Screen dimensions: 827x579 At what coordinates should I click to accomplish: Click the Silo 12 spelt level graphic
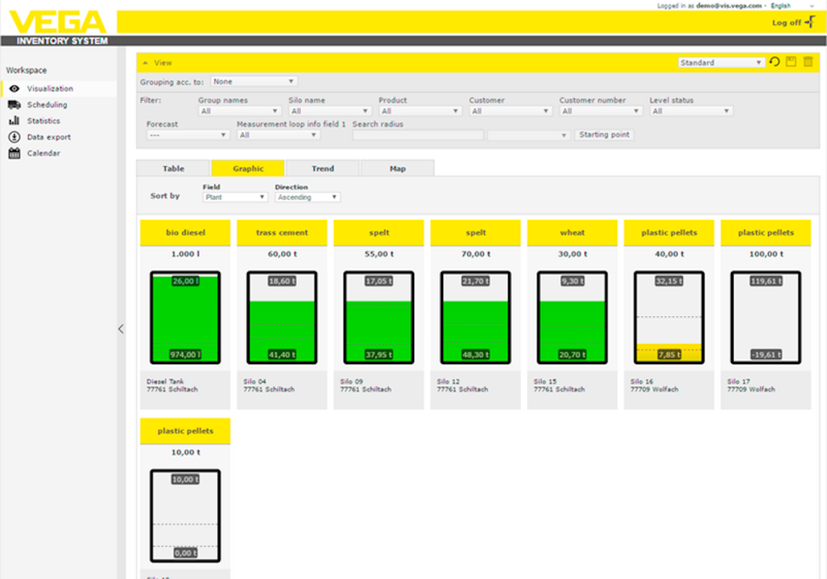click(476, 318)
